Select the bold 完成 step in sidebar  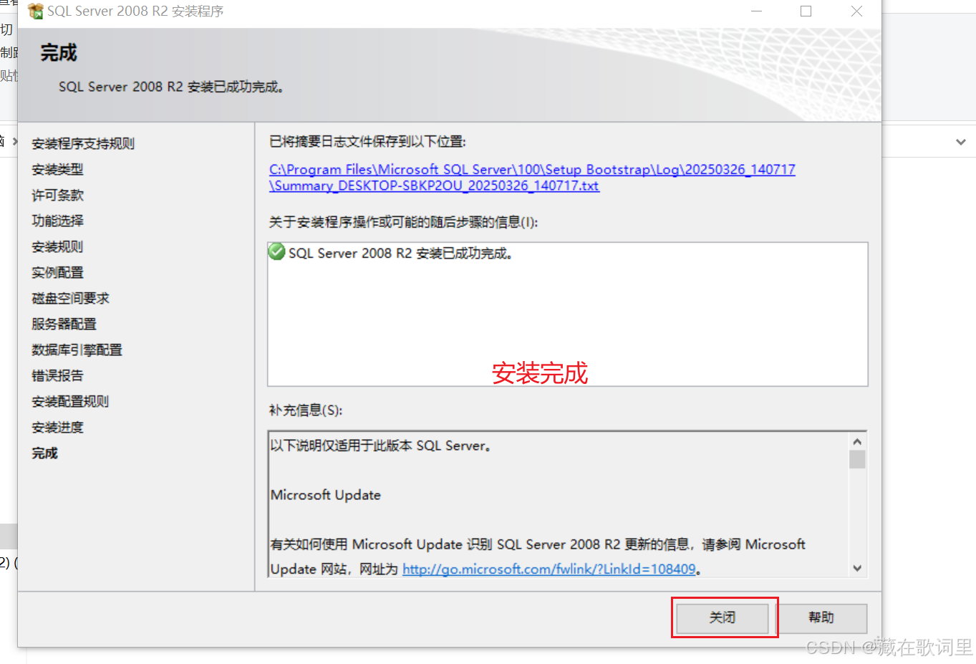coord(44,453)
